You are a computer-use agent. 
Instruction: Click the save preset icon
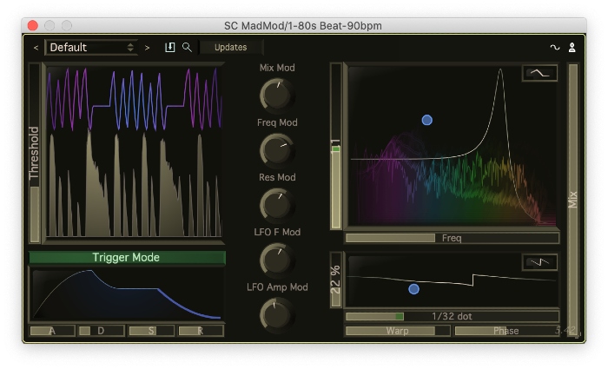(170, 48)
